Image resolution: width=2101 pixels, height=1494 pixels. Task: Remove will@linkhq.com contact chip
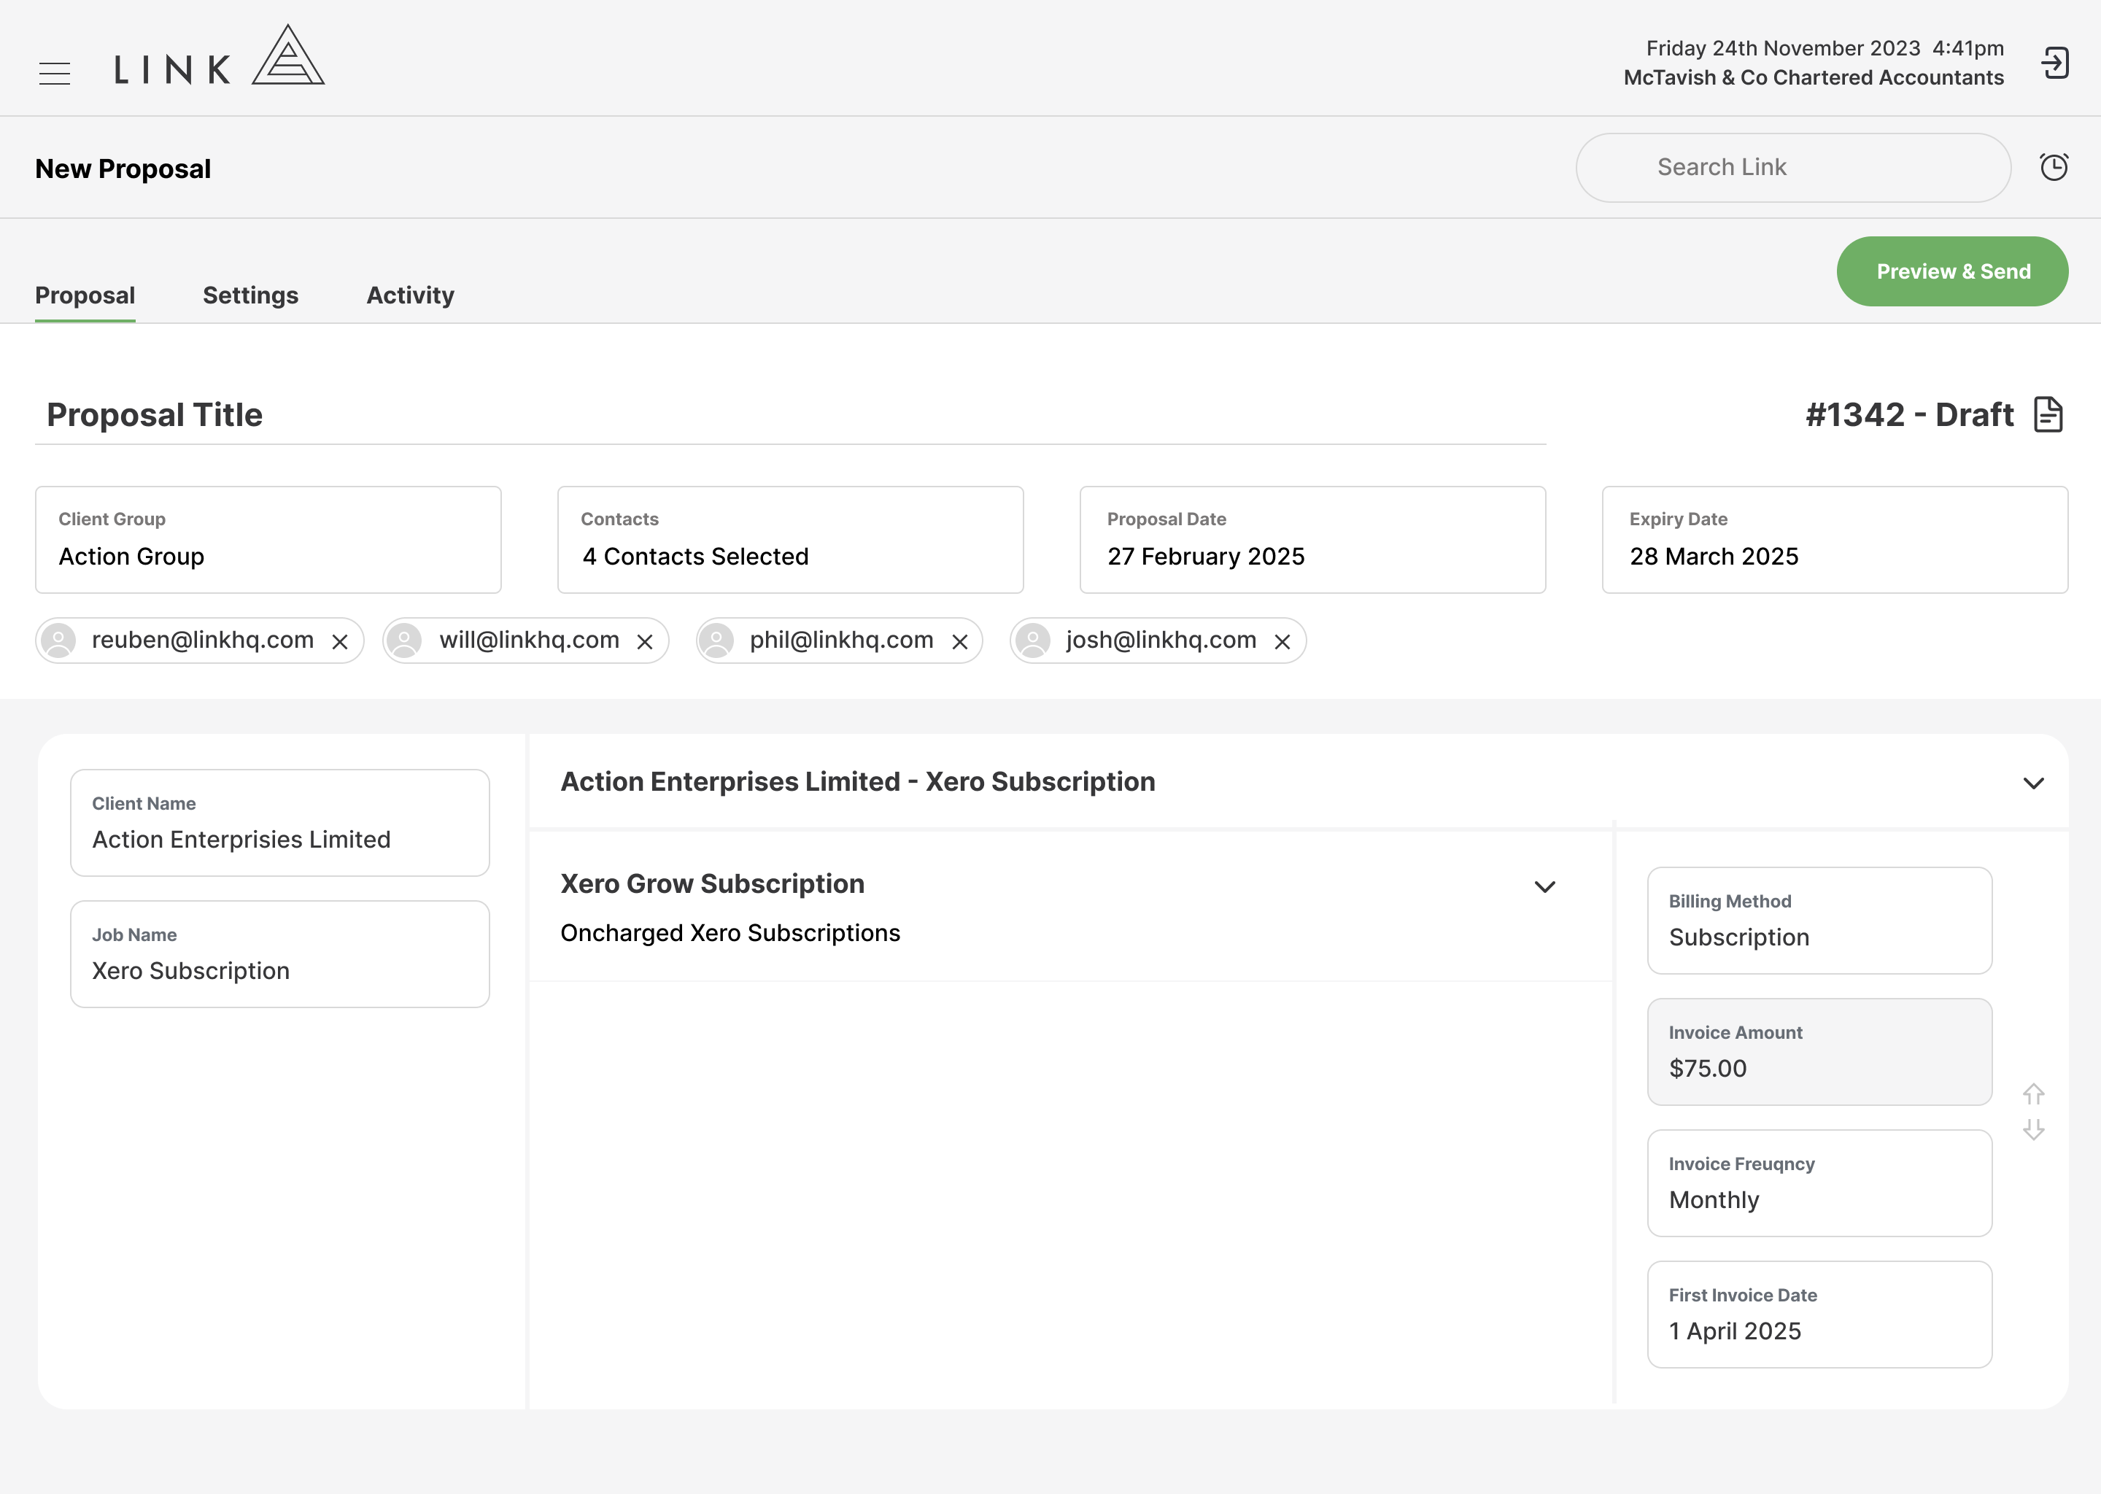[645, 641]
